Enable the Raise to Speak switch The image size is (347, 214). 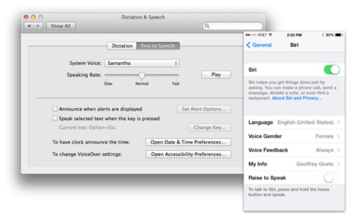pyautogui.click(x=332, y=178)
